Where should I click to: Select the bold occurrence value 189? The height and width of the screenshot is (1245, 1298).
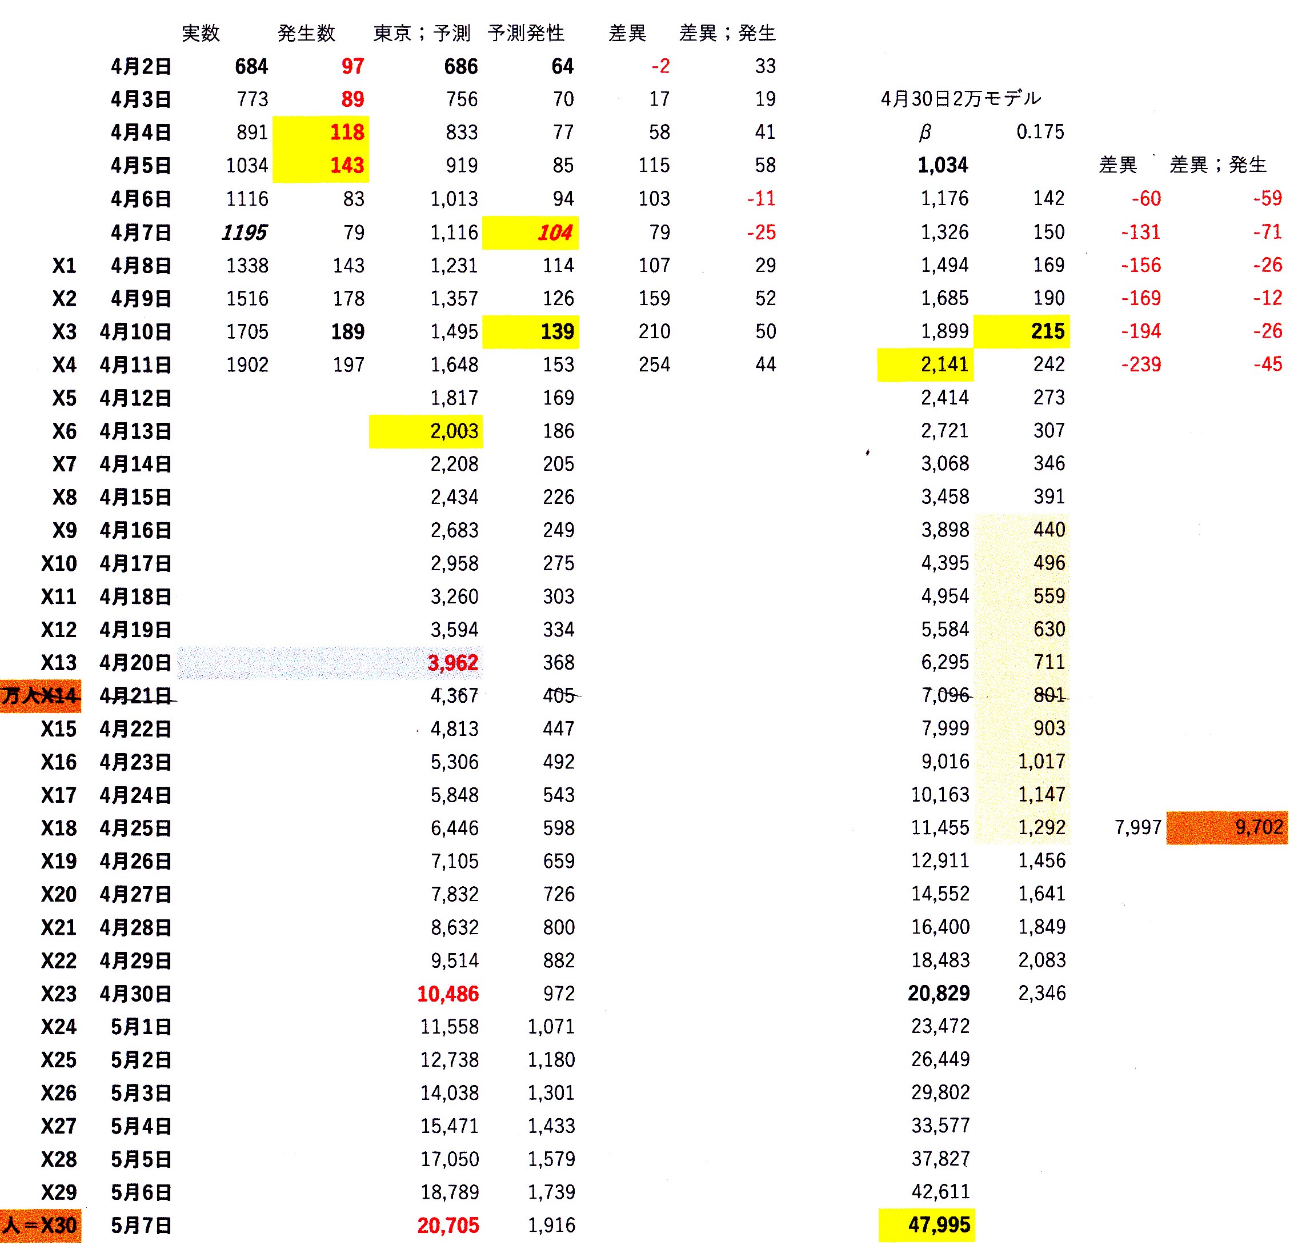(348, 332)
